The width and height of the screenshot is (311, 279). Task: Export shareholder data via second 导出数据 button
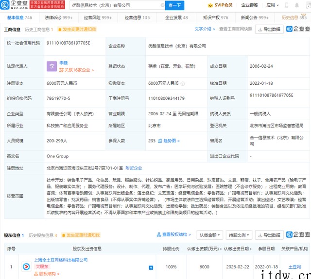269,235
